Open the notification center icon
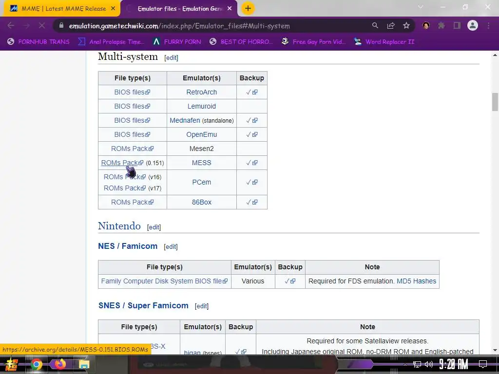The height and width of the screenshot is (374, 499). click(483, 364)
